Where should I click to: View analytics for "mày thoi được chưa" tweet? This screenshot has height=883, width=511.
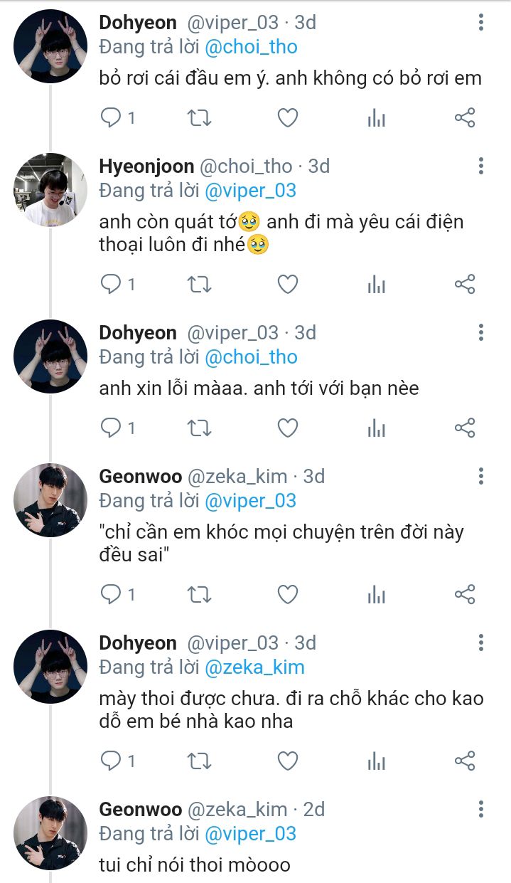pyautogui.click(x=376, y=761)
